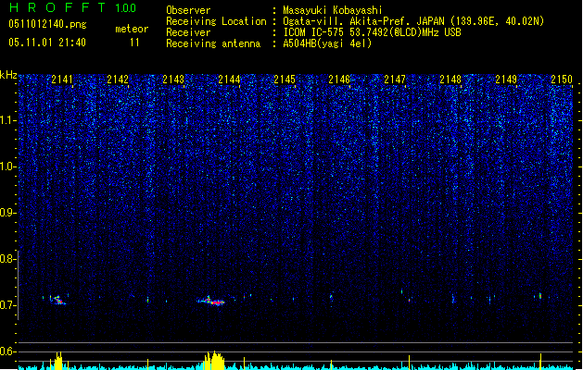This screenshot has width=583, height=370.
Task: Click the 2147 time marker
Action: coord(395,80)
